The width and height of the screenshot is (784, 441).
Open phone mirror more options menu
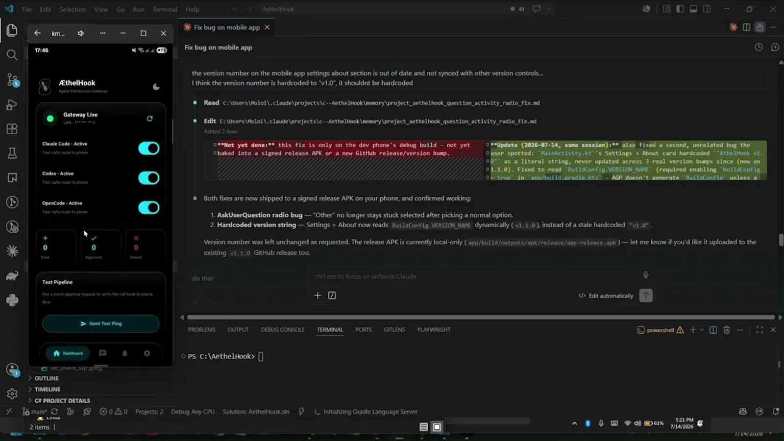tap(102, 33)
